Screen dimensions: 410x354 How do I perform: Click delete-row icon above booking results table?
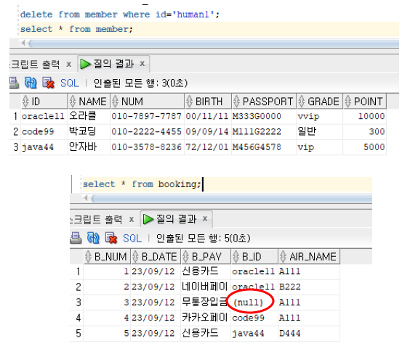(x=111, y=238)
